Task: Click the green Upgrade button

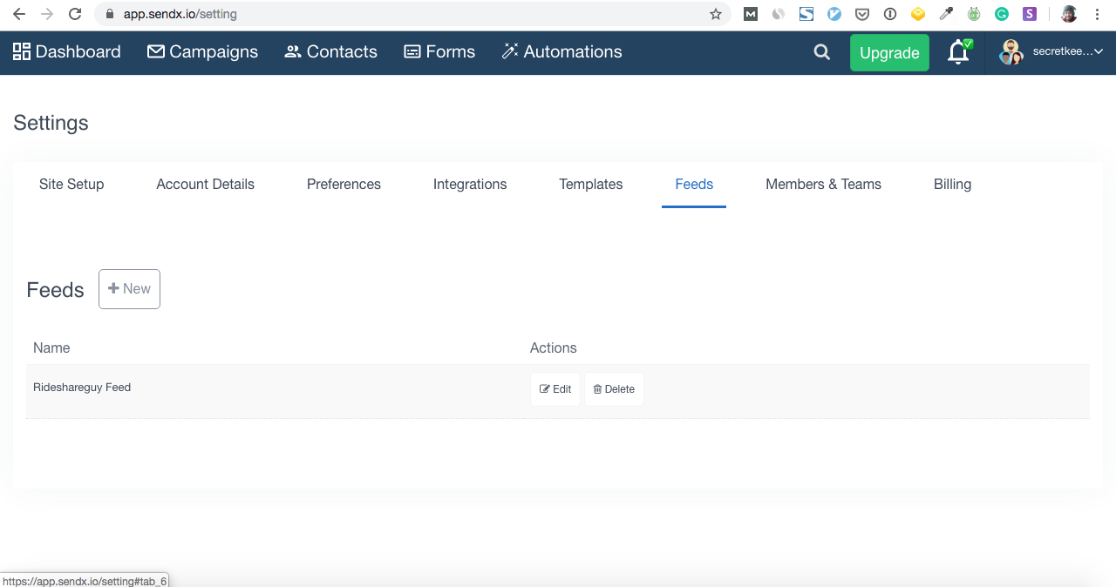Action: point(889,53)
